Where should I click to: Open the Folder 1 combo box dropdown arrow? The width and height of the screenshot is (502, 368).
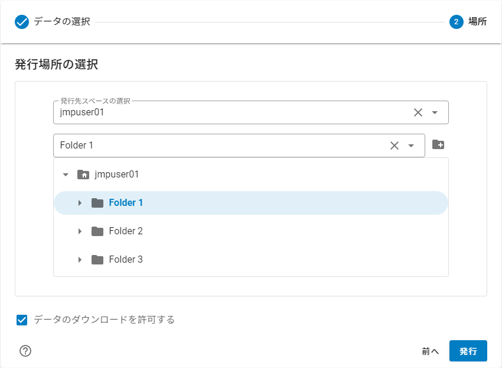tap(410, 145)
